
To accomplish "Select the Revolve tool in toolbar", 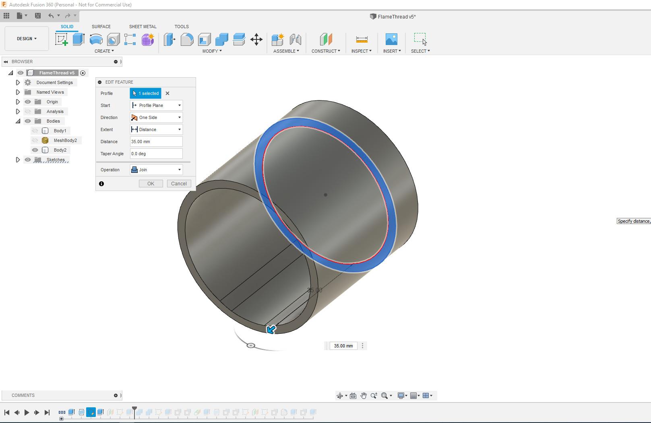I will tap(96, 39).
